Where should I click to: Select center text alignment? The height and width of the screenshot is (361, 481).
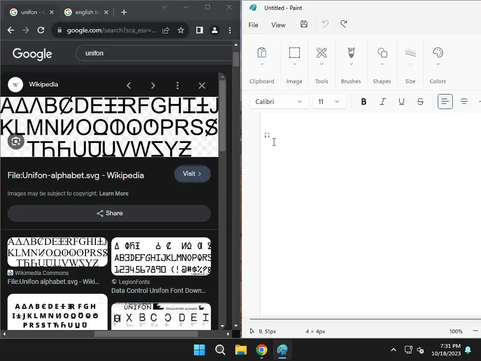[464, 102]
